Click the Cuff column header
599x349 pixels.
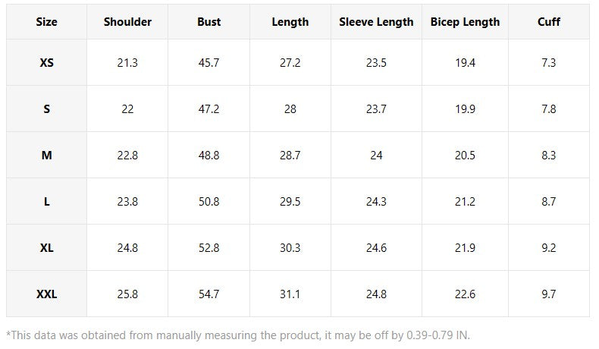[x=548, y=22]
